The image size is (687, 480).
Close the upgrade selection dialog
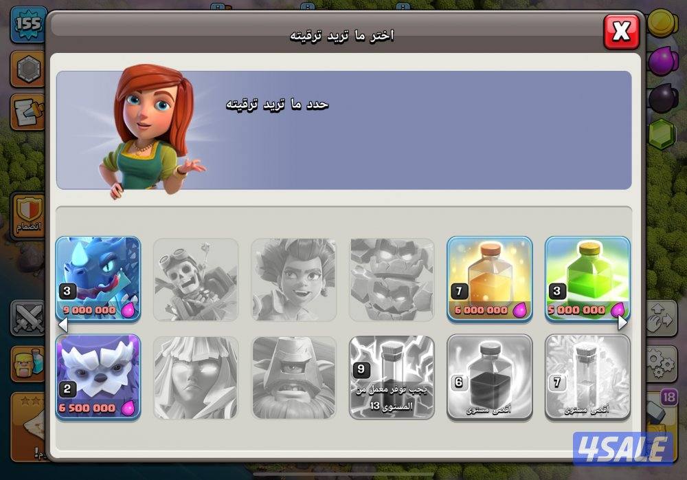(x=620, y=31)
